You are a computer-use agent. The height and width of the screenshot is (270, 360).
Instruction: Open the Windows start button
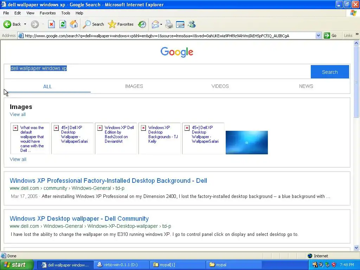pos(17,265)
